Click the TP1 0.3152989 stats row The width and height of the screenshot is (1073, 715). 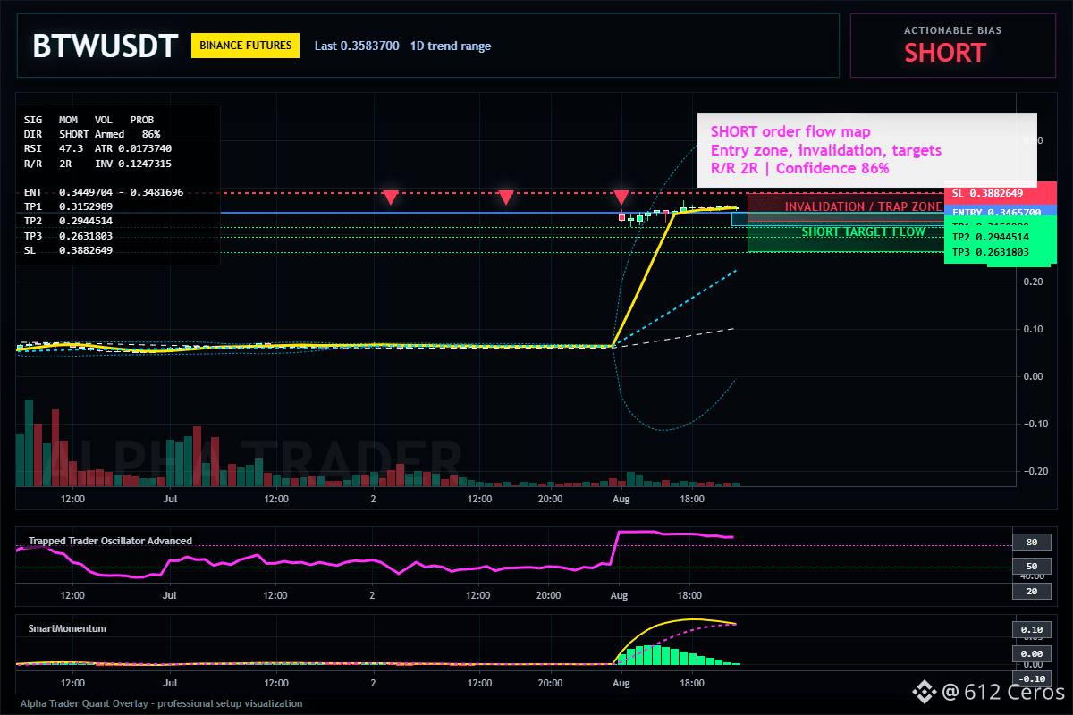pos(69,206)
